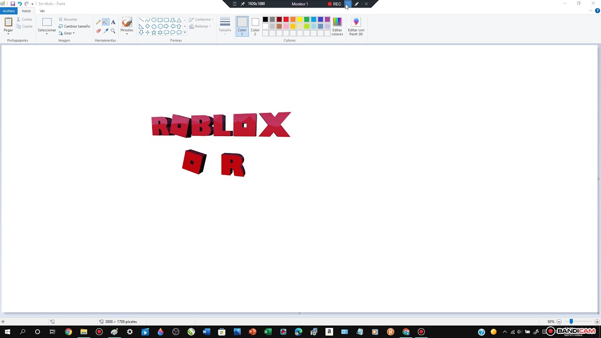Pick the red color swatch
The width and height of the screenshot is (601, 338).
tap(286, 20)
